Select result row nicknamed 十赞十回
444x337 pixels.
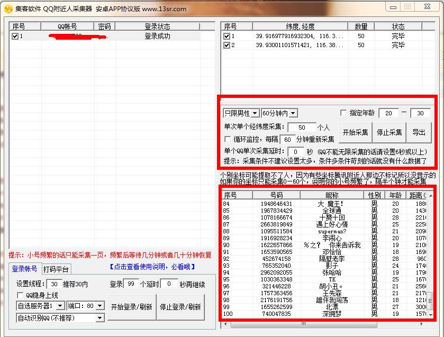[x=324, y=217]
